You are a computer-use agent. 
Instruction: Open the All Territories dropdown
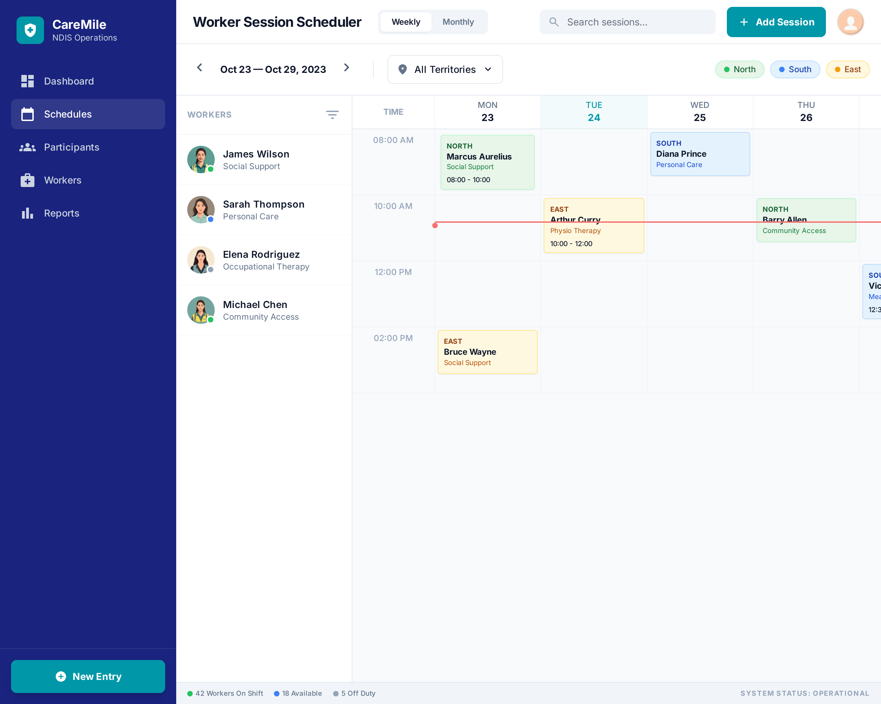pyautogui.click(x=445, y=69)
